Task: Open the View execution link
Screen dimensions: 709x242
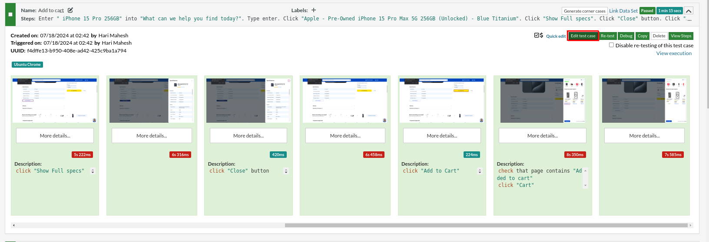Action: click(674, 53)
